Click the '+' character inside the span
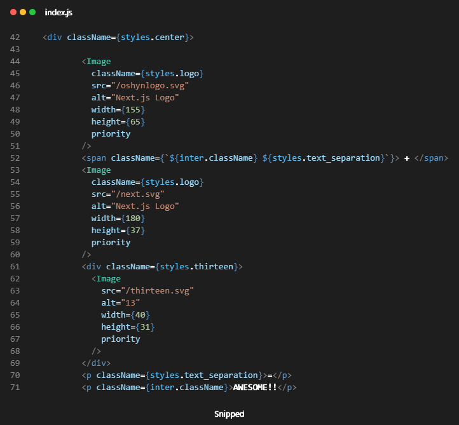 coord(407,158)
